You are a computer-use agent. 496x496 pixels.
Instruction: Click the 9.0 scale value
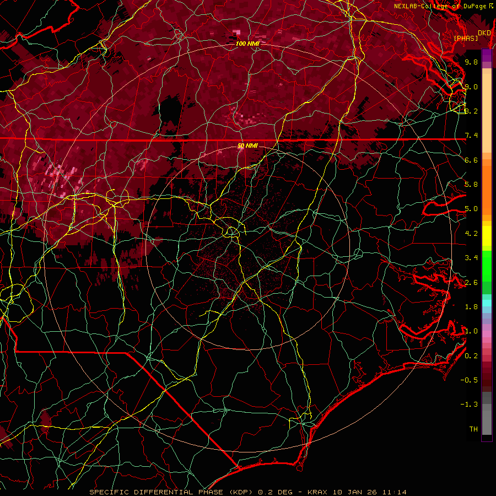[471, 87]
